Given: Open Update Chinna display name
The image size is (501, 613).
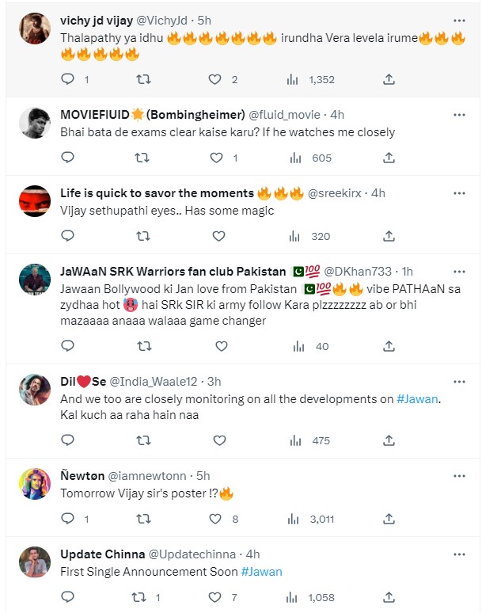Looking at the screenshot, I should (x=101, y=554).
